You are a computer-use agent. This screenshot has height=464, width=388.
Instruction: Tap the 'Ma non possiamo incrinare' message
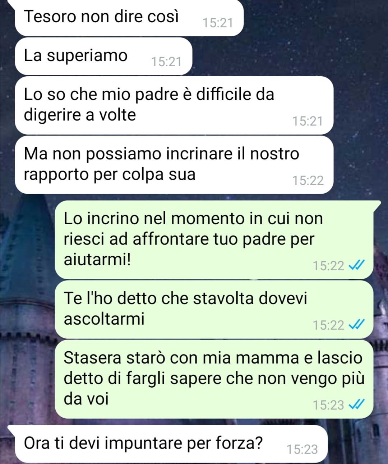(x=174, y=165)
